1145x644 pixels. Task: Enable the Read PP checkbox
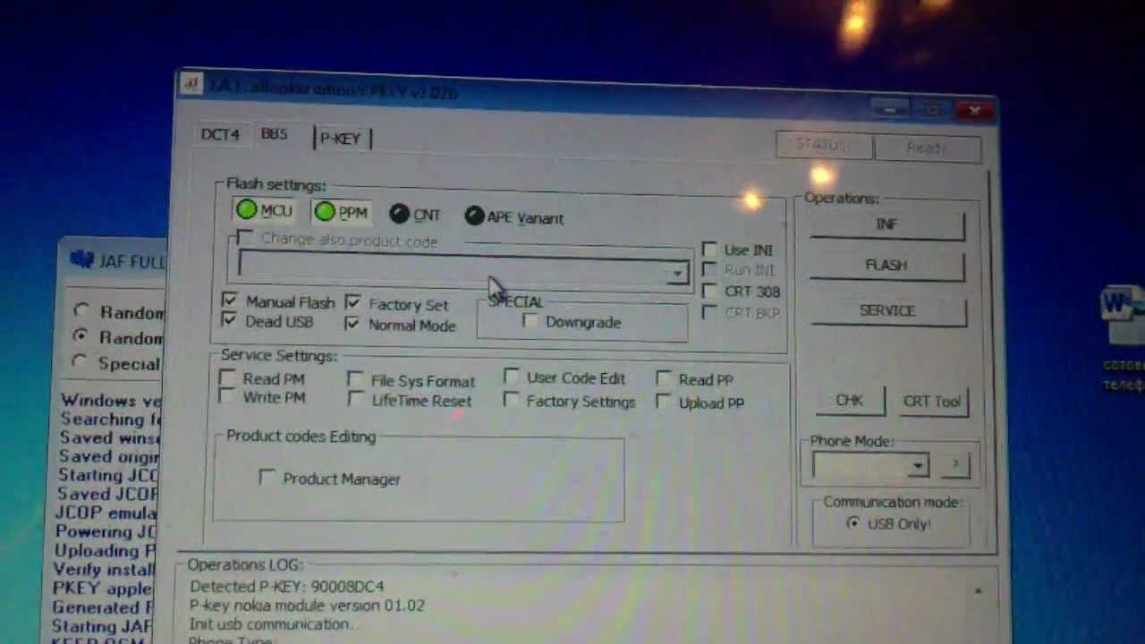coord(664,378)
